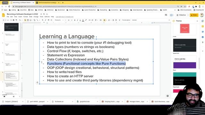The image size is (205, 115).
Task: Click the bulleted list button
Action: 104,20
